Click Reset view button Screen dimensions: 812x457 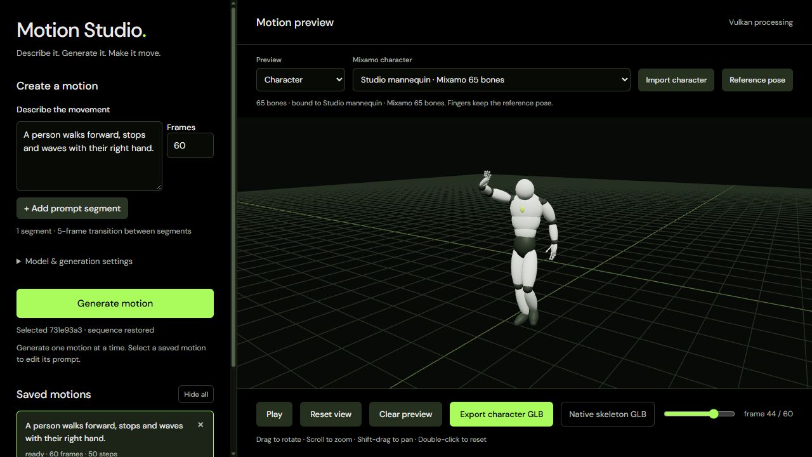coord(331,414)
